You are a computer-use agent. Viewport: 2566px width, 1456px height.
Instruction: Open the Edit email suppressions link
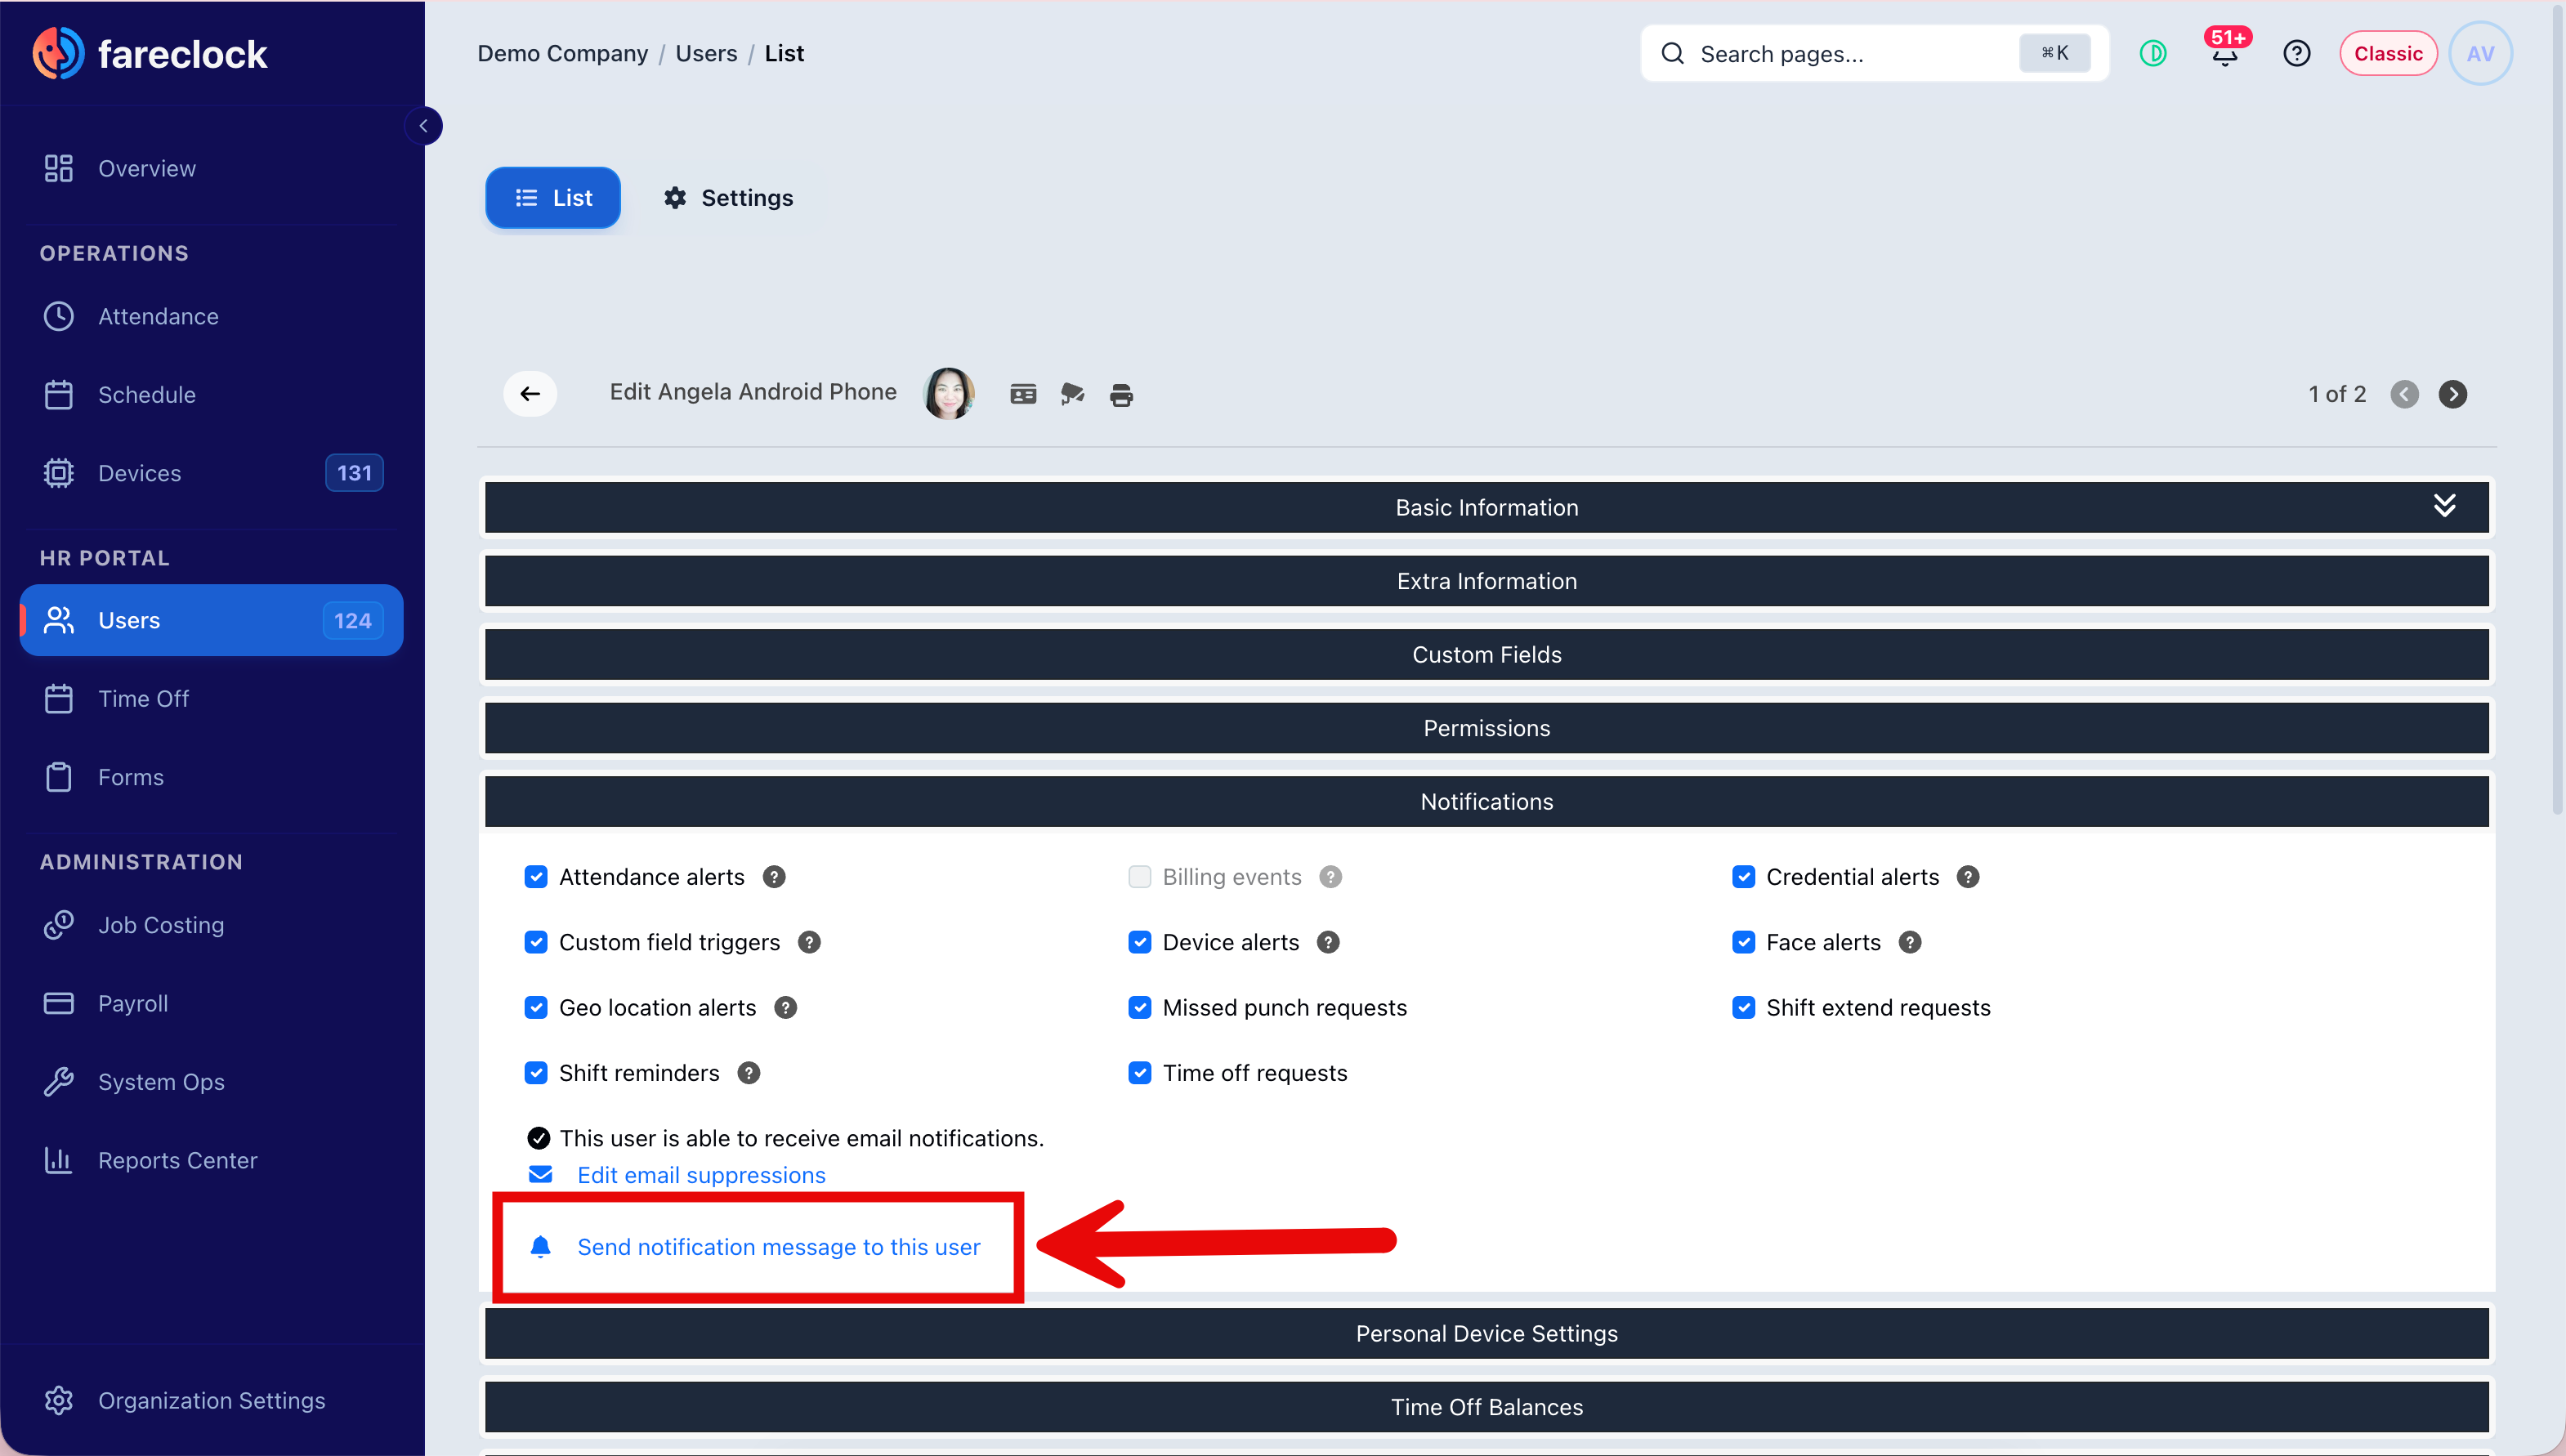click(701, 1175)
